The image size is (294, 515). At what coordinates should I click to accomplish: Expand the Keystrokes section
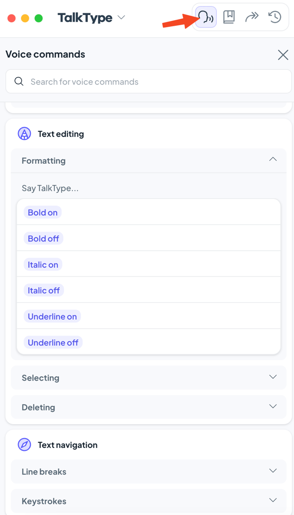[272, 501]
